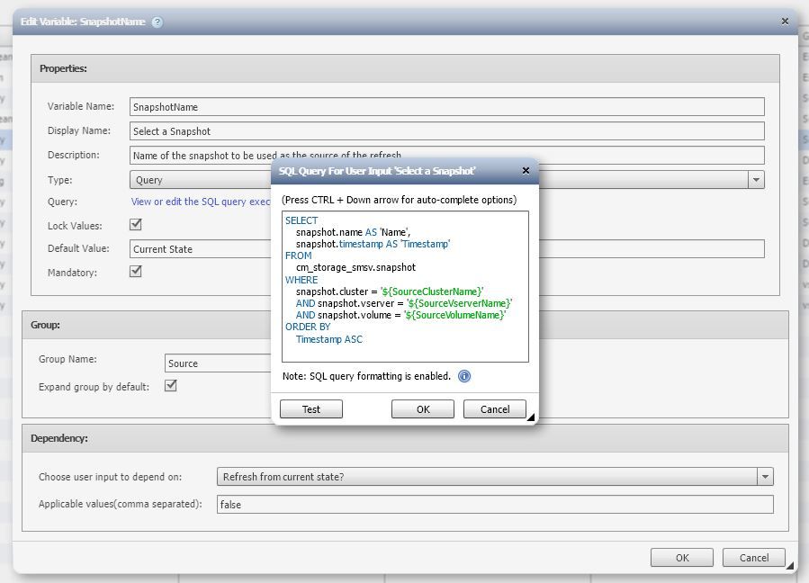The width and height of the screenshot is (809, 583).
Task: Click the Applicable values field containing false
Action: 495,505
